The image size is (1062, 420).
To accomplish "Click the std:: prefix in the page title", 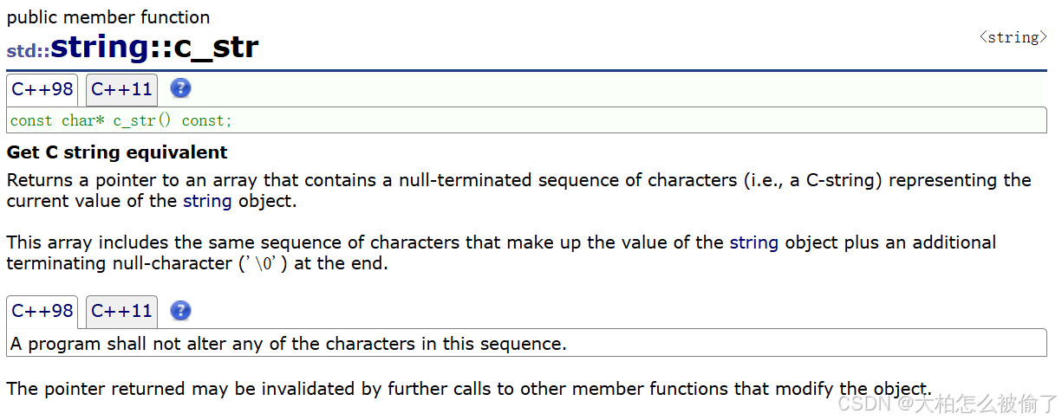I will [x=28, y=50].
